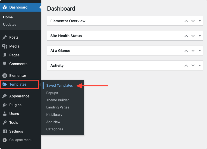Screen dimensions: 207x149
Task: Click the Appearance paintbrush icon
Action: click(x=5, y=96)
